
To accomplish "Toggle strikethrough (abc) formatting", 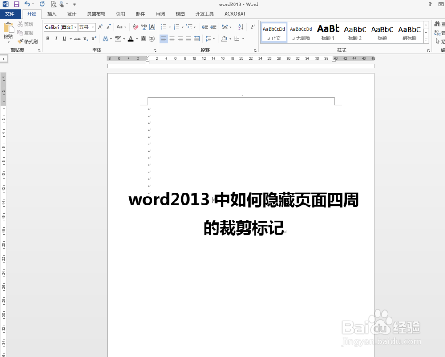I will (77, 39).
